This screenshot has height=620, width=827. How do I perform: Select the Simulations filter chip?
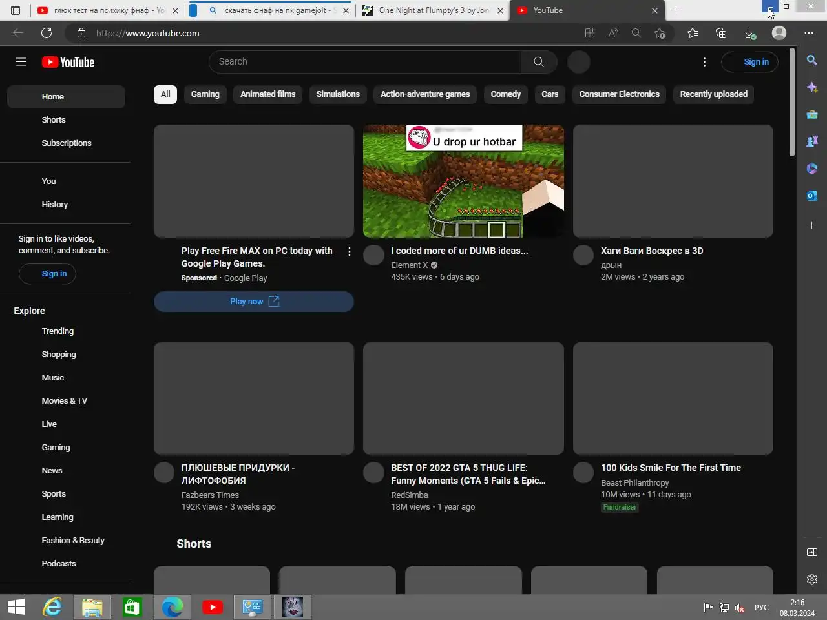338,94
